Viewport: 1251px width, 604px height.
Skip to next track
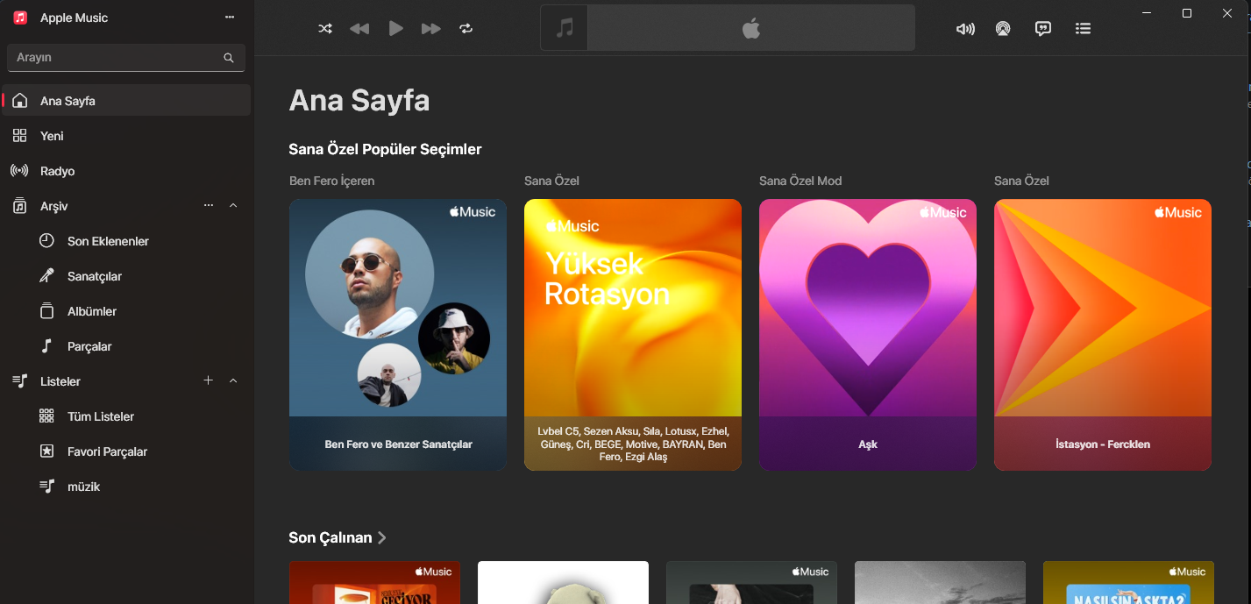tap(430, 28)
